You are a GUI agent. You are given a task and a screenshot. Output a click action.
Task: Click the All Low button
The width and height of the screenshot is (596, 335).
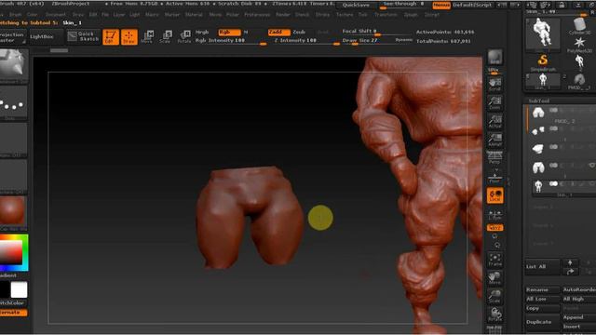point(543,299)
